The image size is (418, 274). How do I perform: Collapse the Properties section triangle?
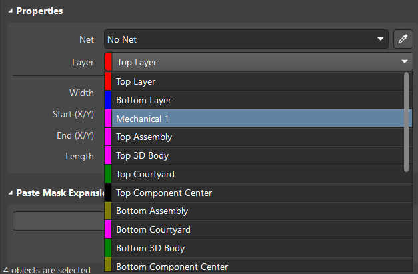pos(11,11)
